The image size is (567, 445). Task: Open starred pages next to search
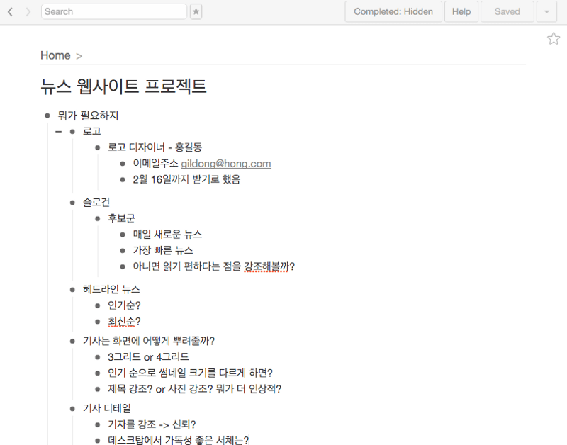click(x=196, y=12)
